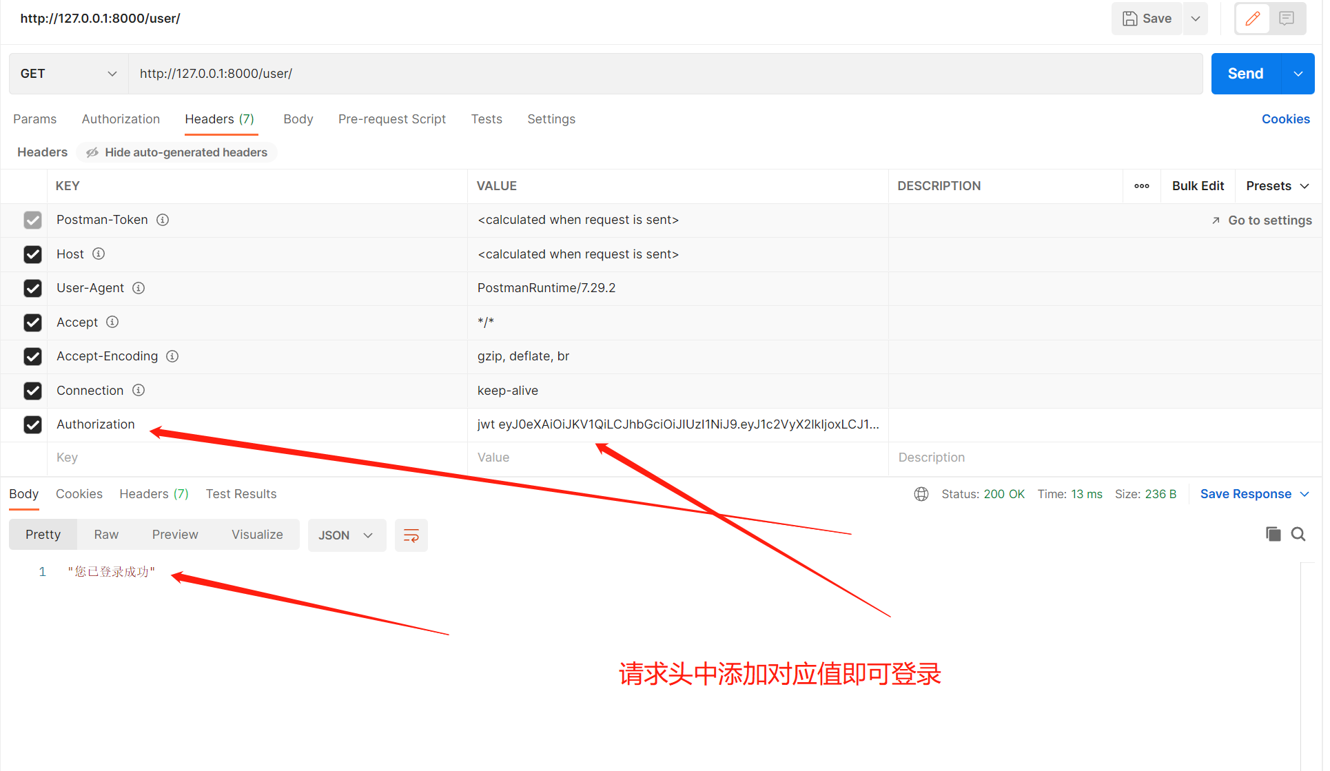1330x771 pixels.
Task: Click info icon next to Postman-Token
Action: [163, 220]
